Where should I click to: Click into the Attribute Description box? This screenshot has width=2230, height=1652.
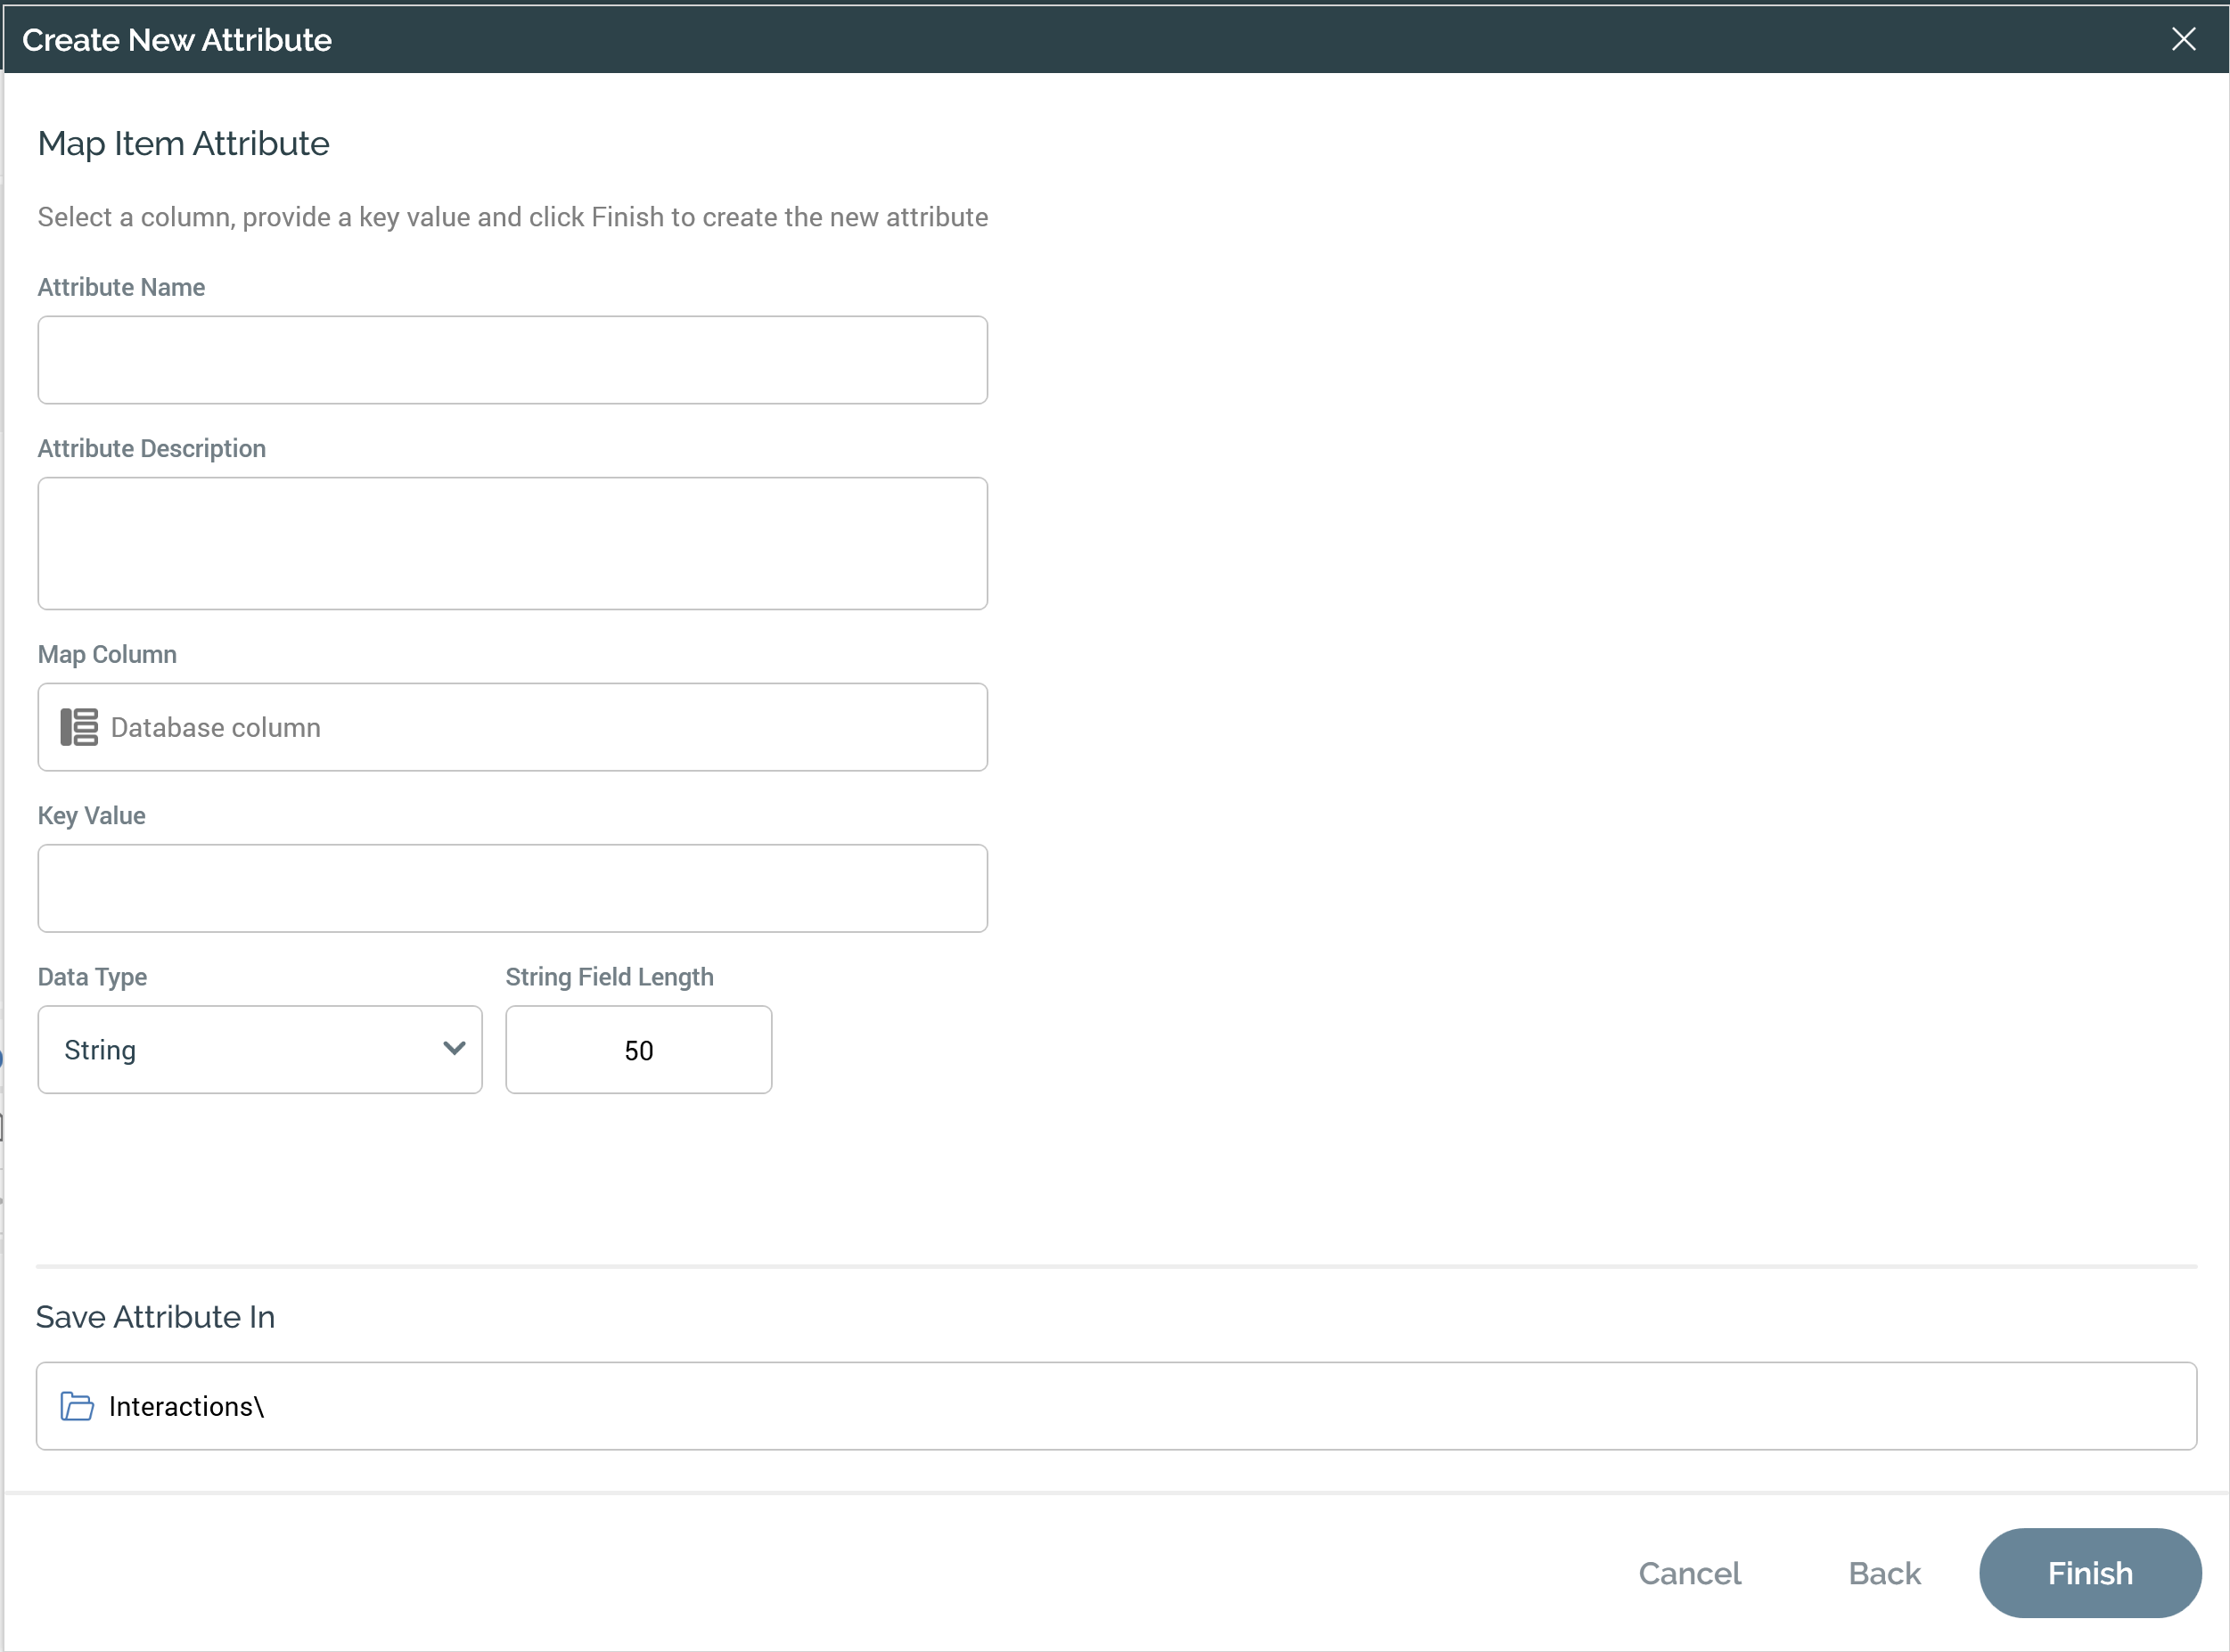512,543
